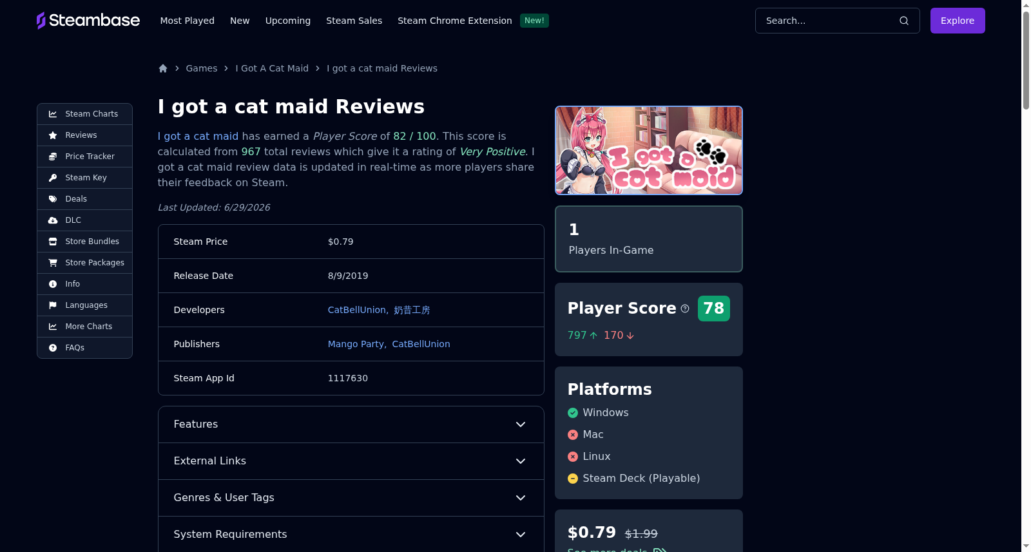Open the I Got A Cat Maid breadcrumb
Screen dimensions: 1031x552
[x=272, y=68]
